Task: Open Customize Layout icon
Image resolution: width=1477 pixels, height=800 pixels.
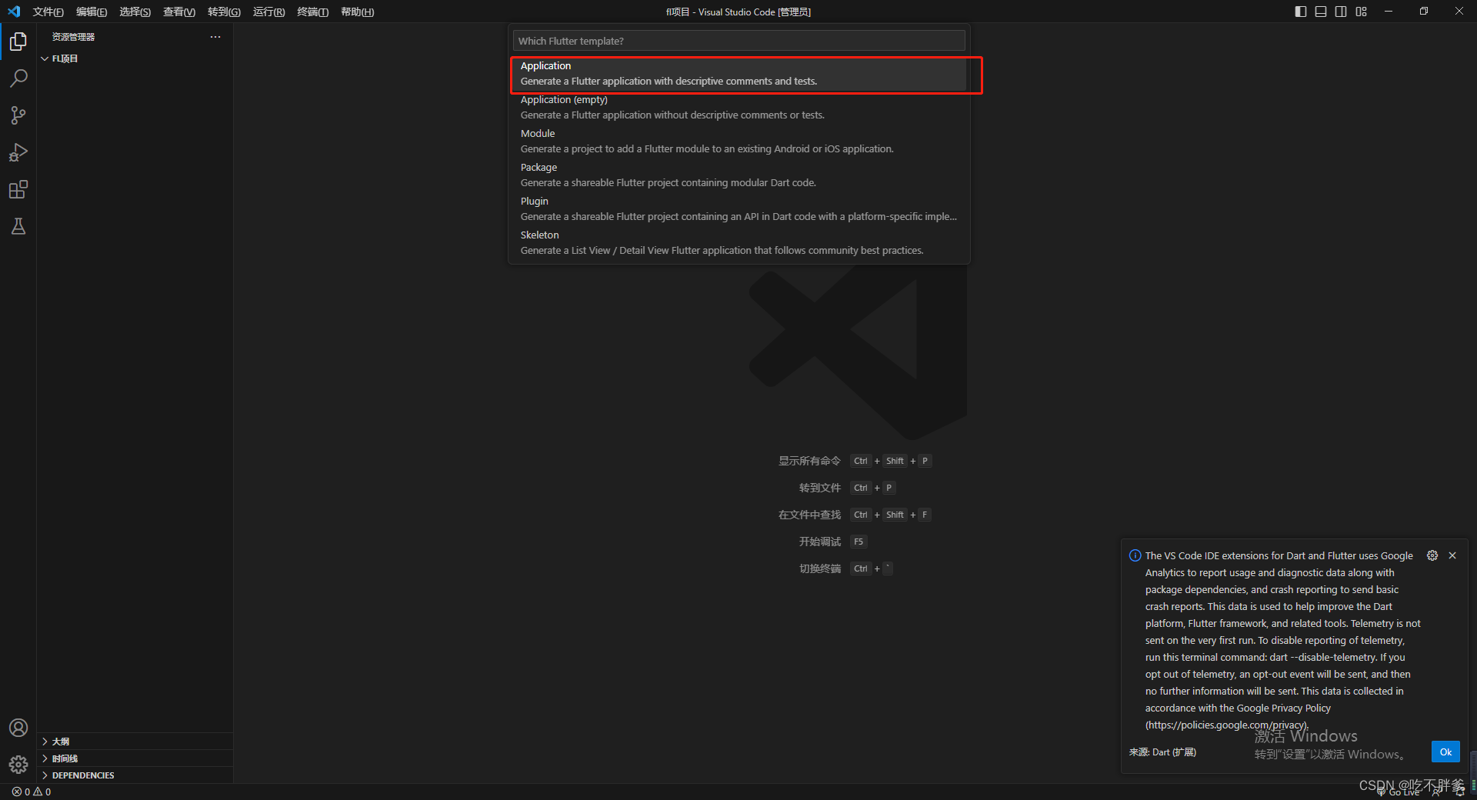Action: [1362, 12]
